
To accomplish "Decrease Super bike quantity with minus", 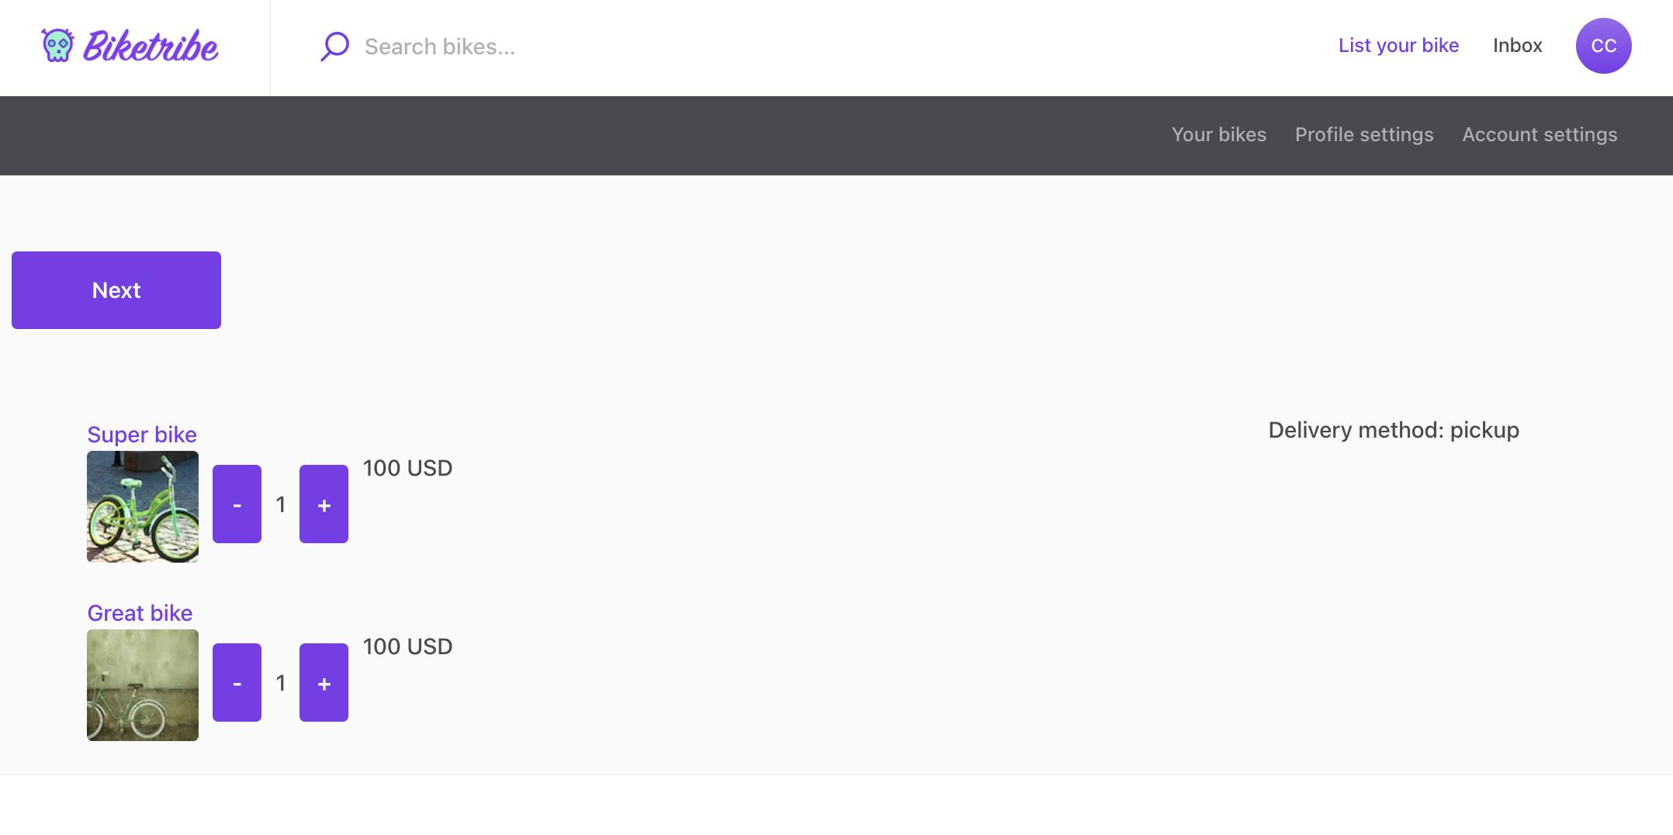I will 237,504.
